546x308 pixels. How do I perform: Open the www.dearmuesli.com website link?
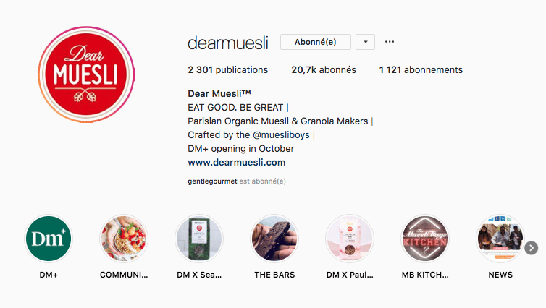pos(237,163)
